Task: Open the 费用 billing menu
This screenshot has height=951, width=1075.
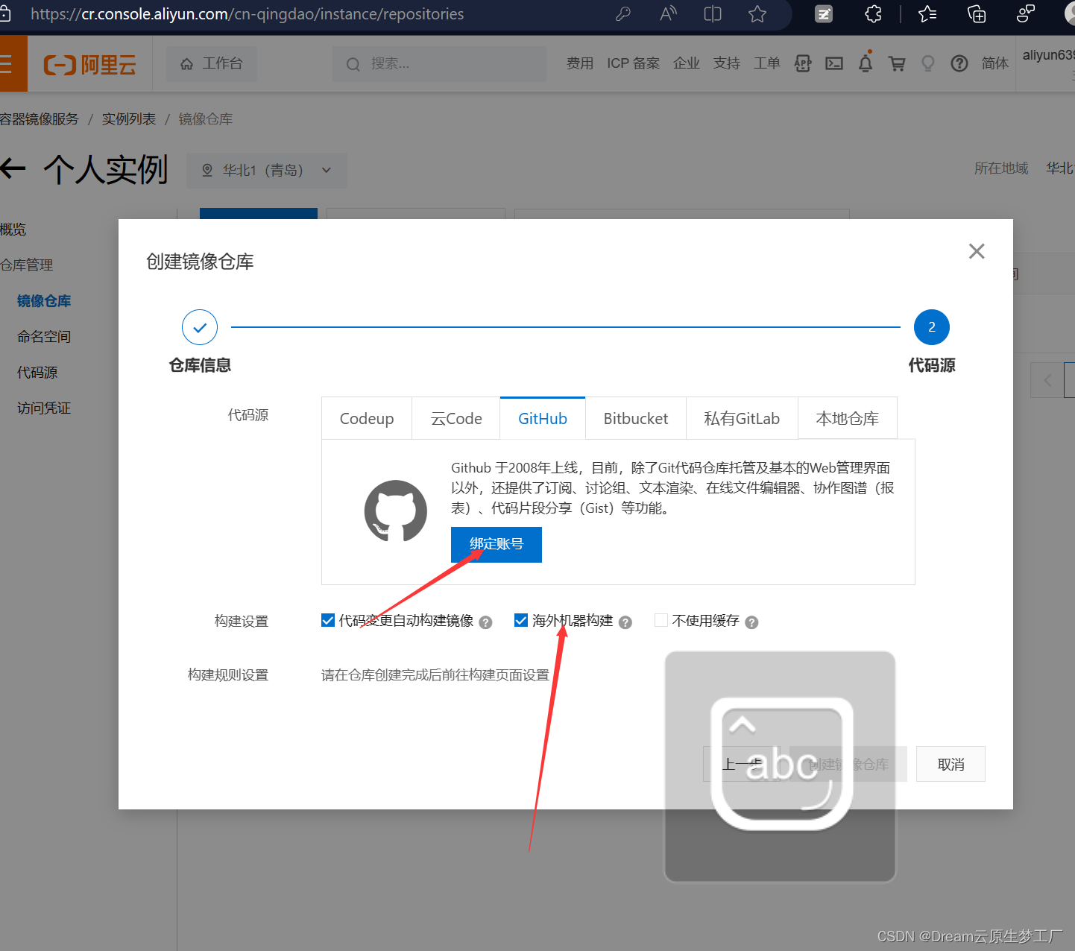Action: click(x=580, y=63)
